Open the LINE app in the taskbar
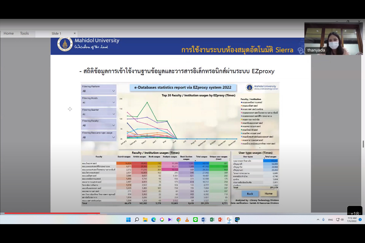The height and width of the screenshot is (243, 365). (x=195, y=220)
